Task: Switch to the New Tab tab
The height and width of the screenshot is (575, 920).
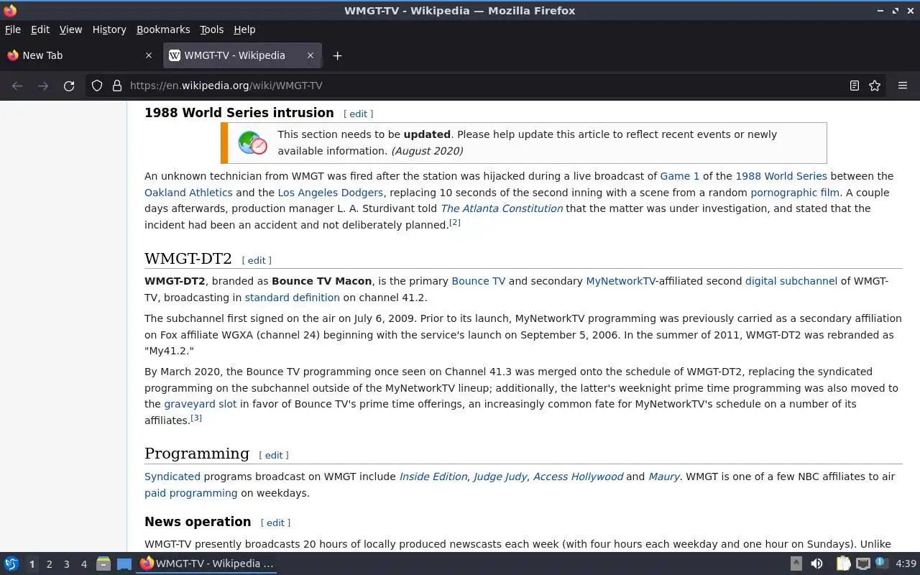Action: [x=79, y=55]
